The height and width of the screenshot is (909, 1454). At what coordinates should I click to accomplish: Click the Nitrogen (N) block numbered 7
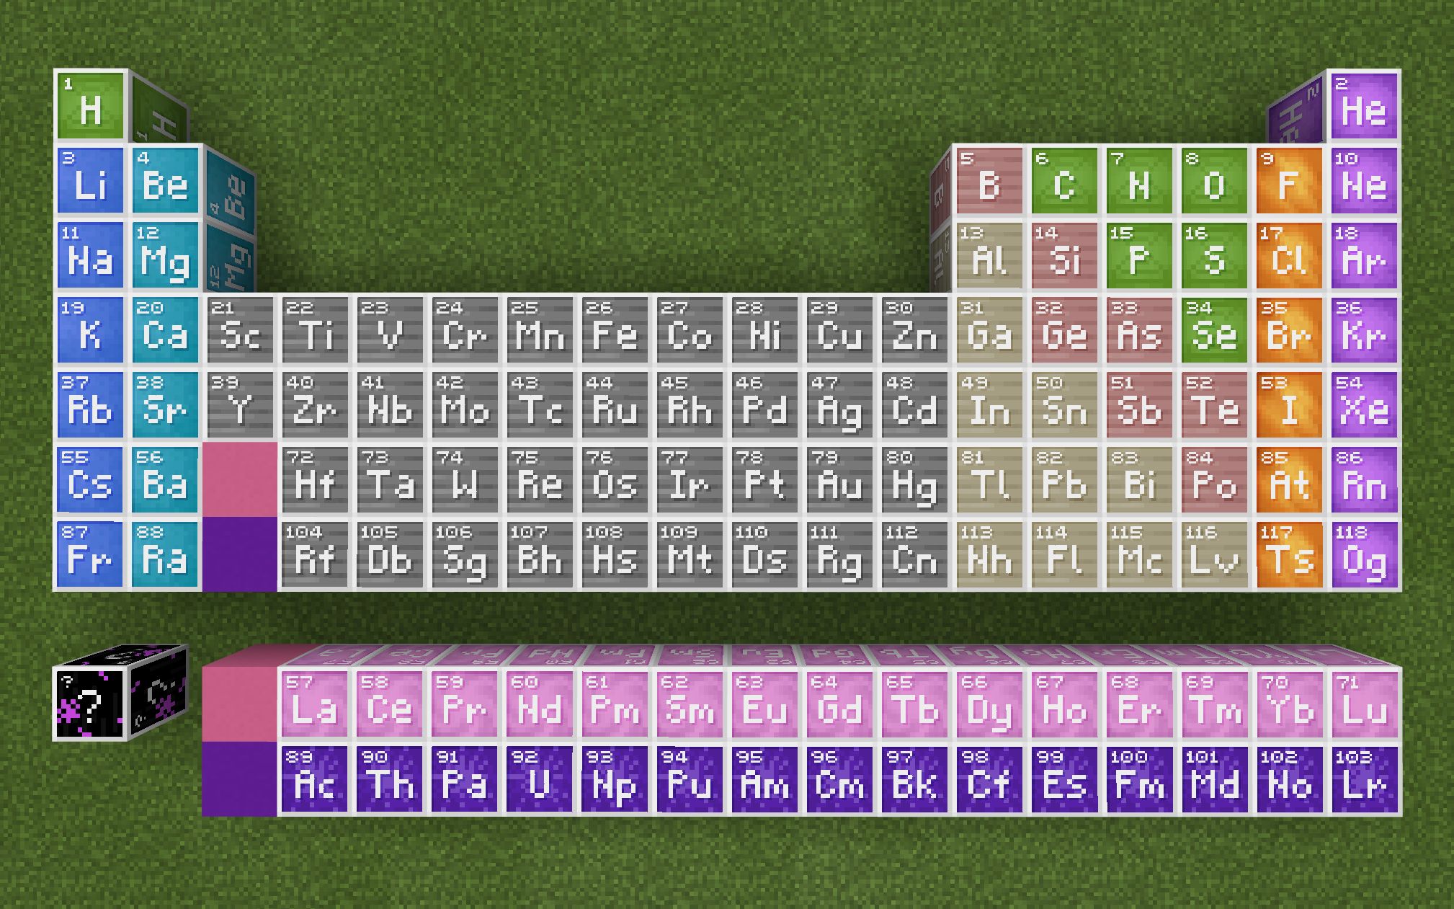1139,180
